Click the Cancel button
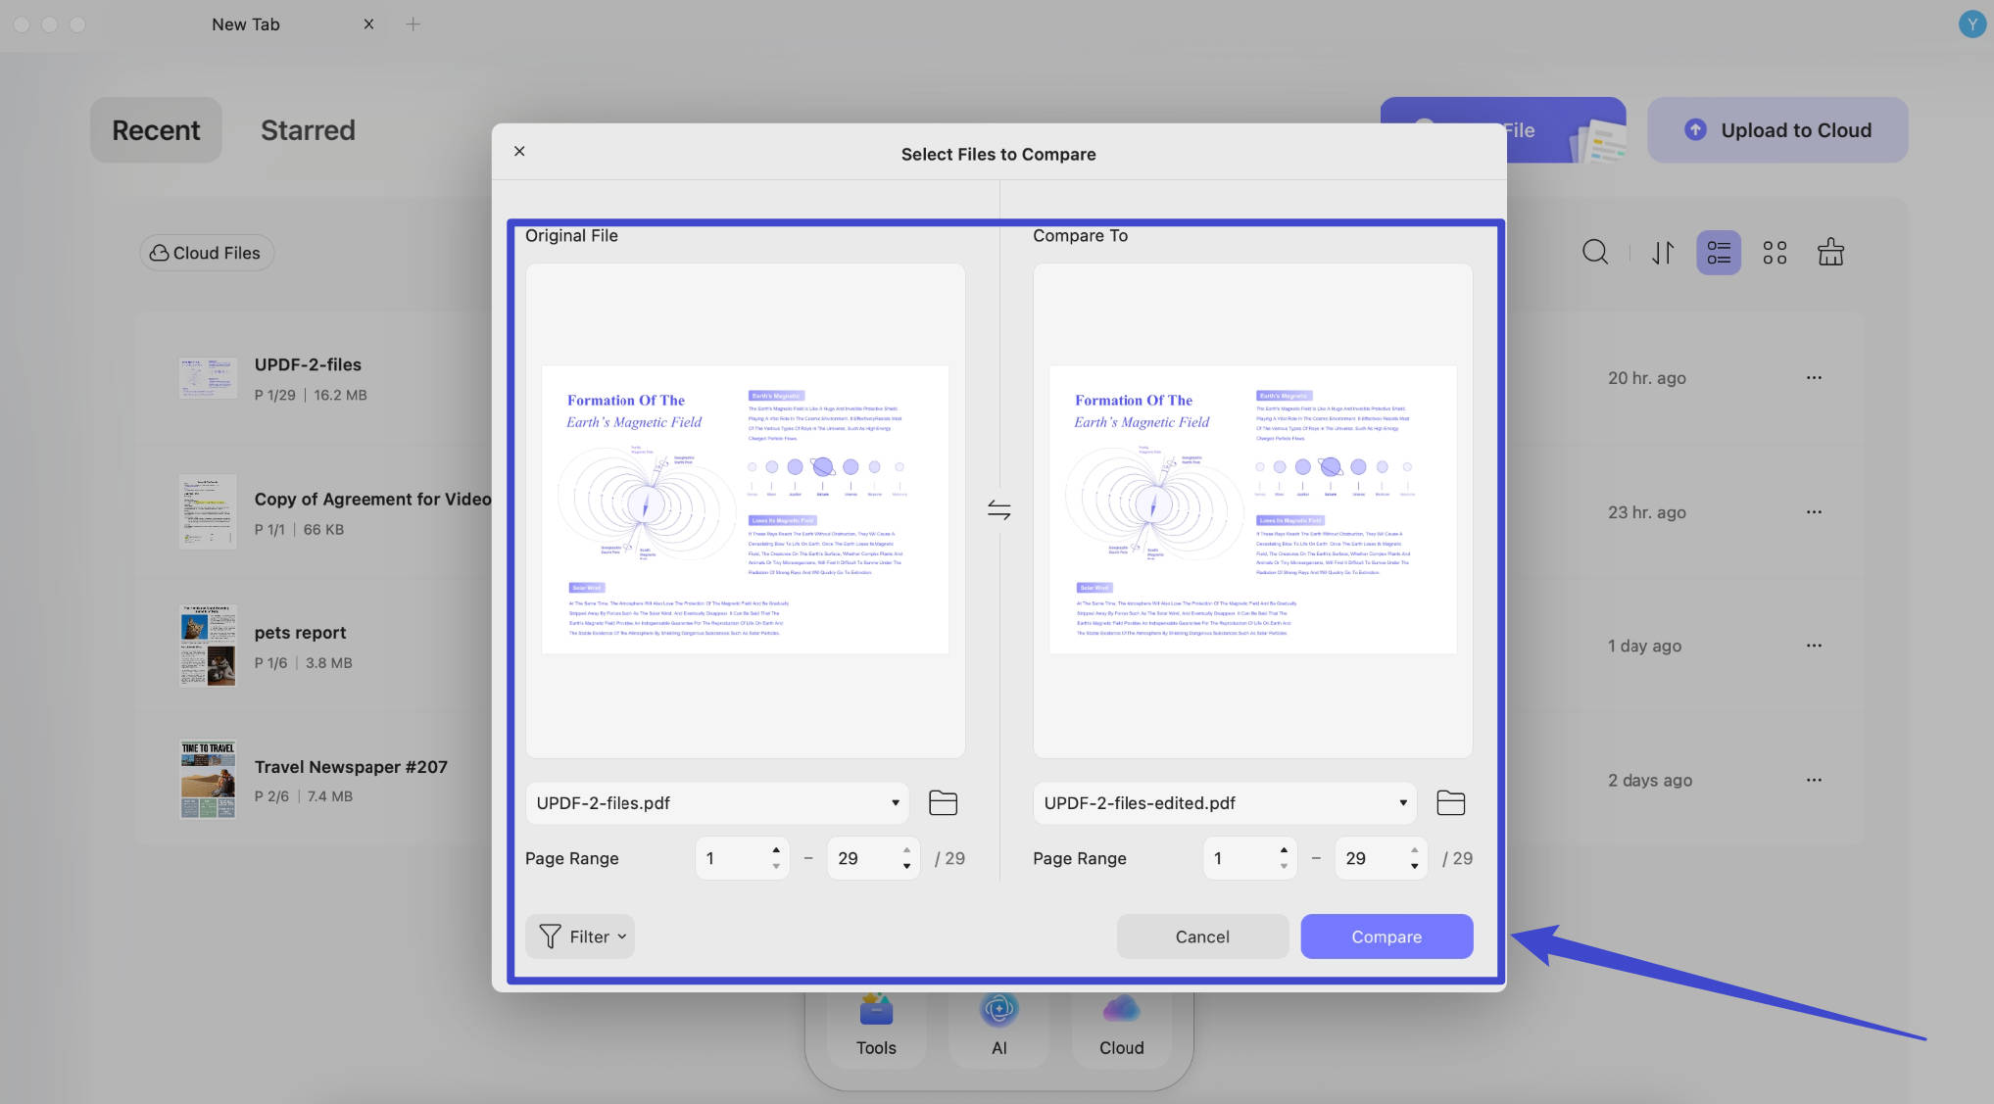The height and width of the screenshot is (1104, 1994). pyautogui.click(x=1202, y=936)
